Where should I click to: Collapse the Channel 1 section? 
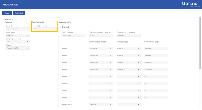click(x=60, y=27)
